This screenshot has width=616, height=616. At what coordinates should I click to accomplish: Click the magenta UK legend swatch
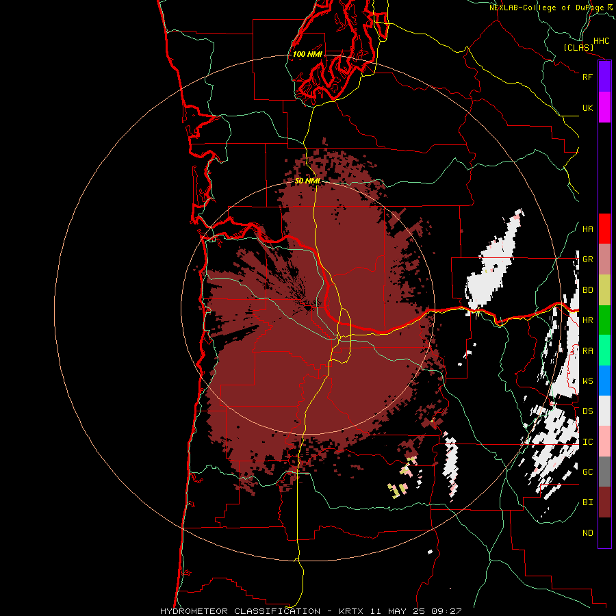604,107
